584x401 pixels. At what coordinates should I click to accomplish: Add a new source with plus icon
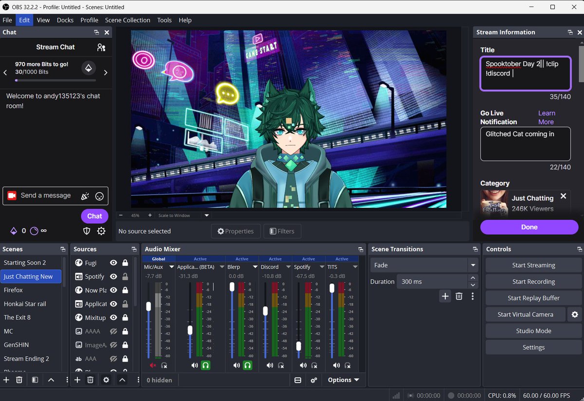[x=77, y=380]
